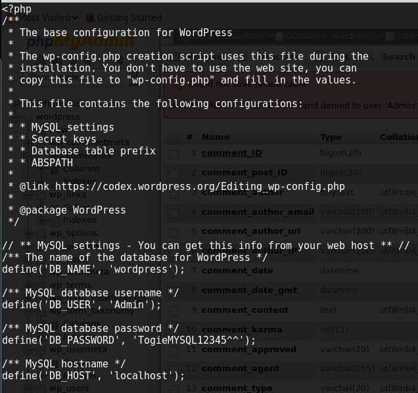Click the codex.wordpress.org URL in terminal

[200, 187]
